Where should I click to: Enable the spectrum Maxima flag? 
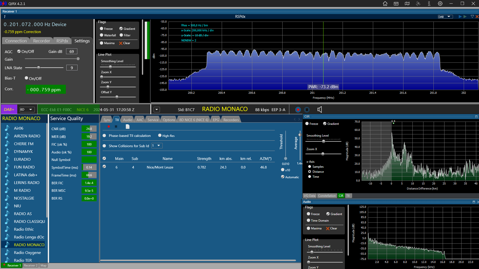102,43
